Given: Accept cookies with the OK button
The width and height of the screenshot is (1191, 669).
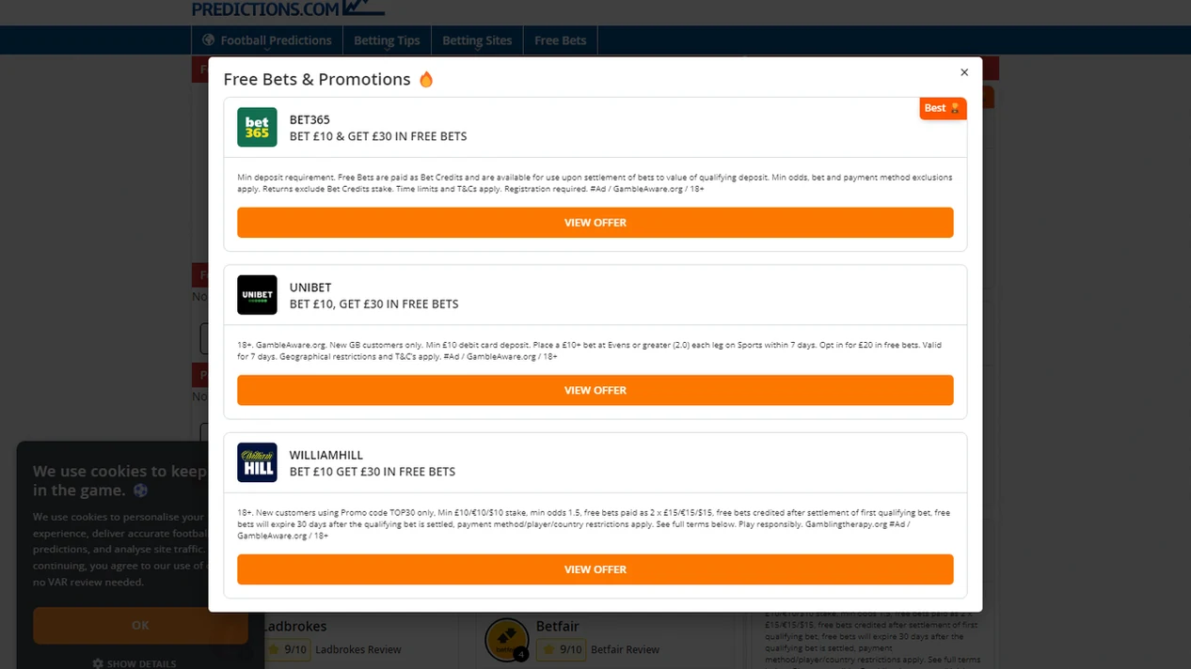Looking at the screenshot, I should point(140,625).
